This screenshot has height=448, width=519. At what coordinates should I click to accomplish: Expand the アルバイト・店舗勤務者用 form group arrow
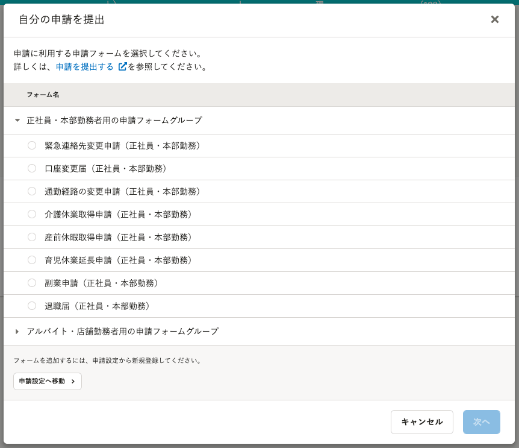coord(17,332)
